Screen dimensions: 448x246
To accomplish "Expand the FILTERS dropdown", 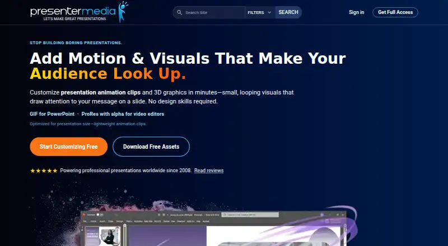I will coord(260,12).
